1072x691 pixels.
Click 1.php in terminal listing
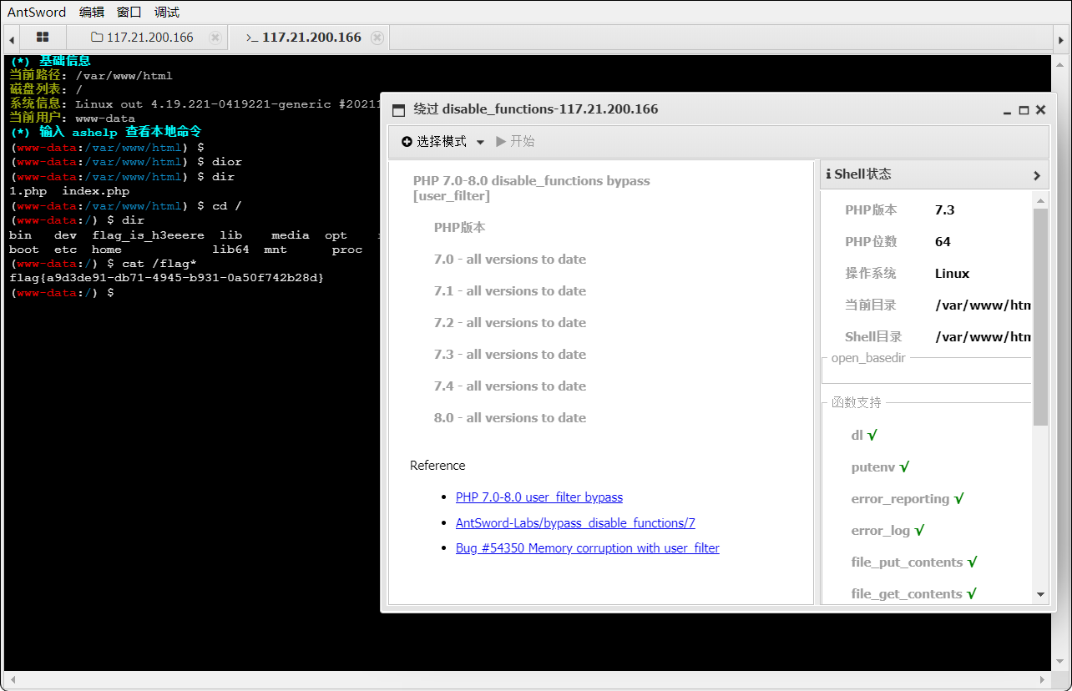(27, 191)
